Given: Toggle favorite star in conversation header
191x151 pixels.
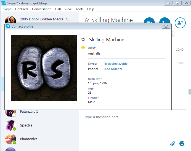Looking at the screenshot, I should [x=87, y=20].
